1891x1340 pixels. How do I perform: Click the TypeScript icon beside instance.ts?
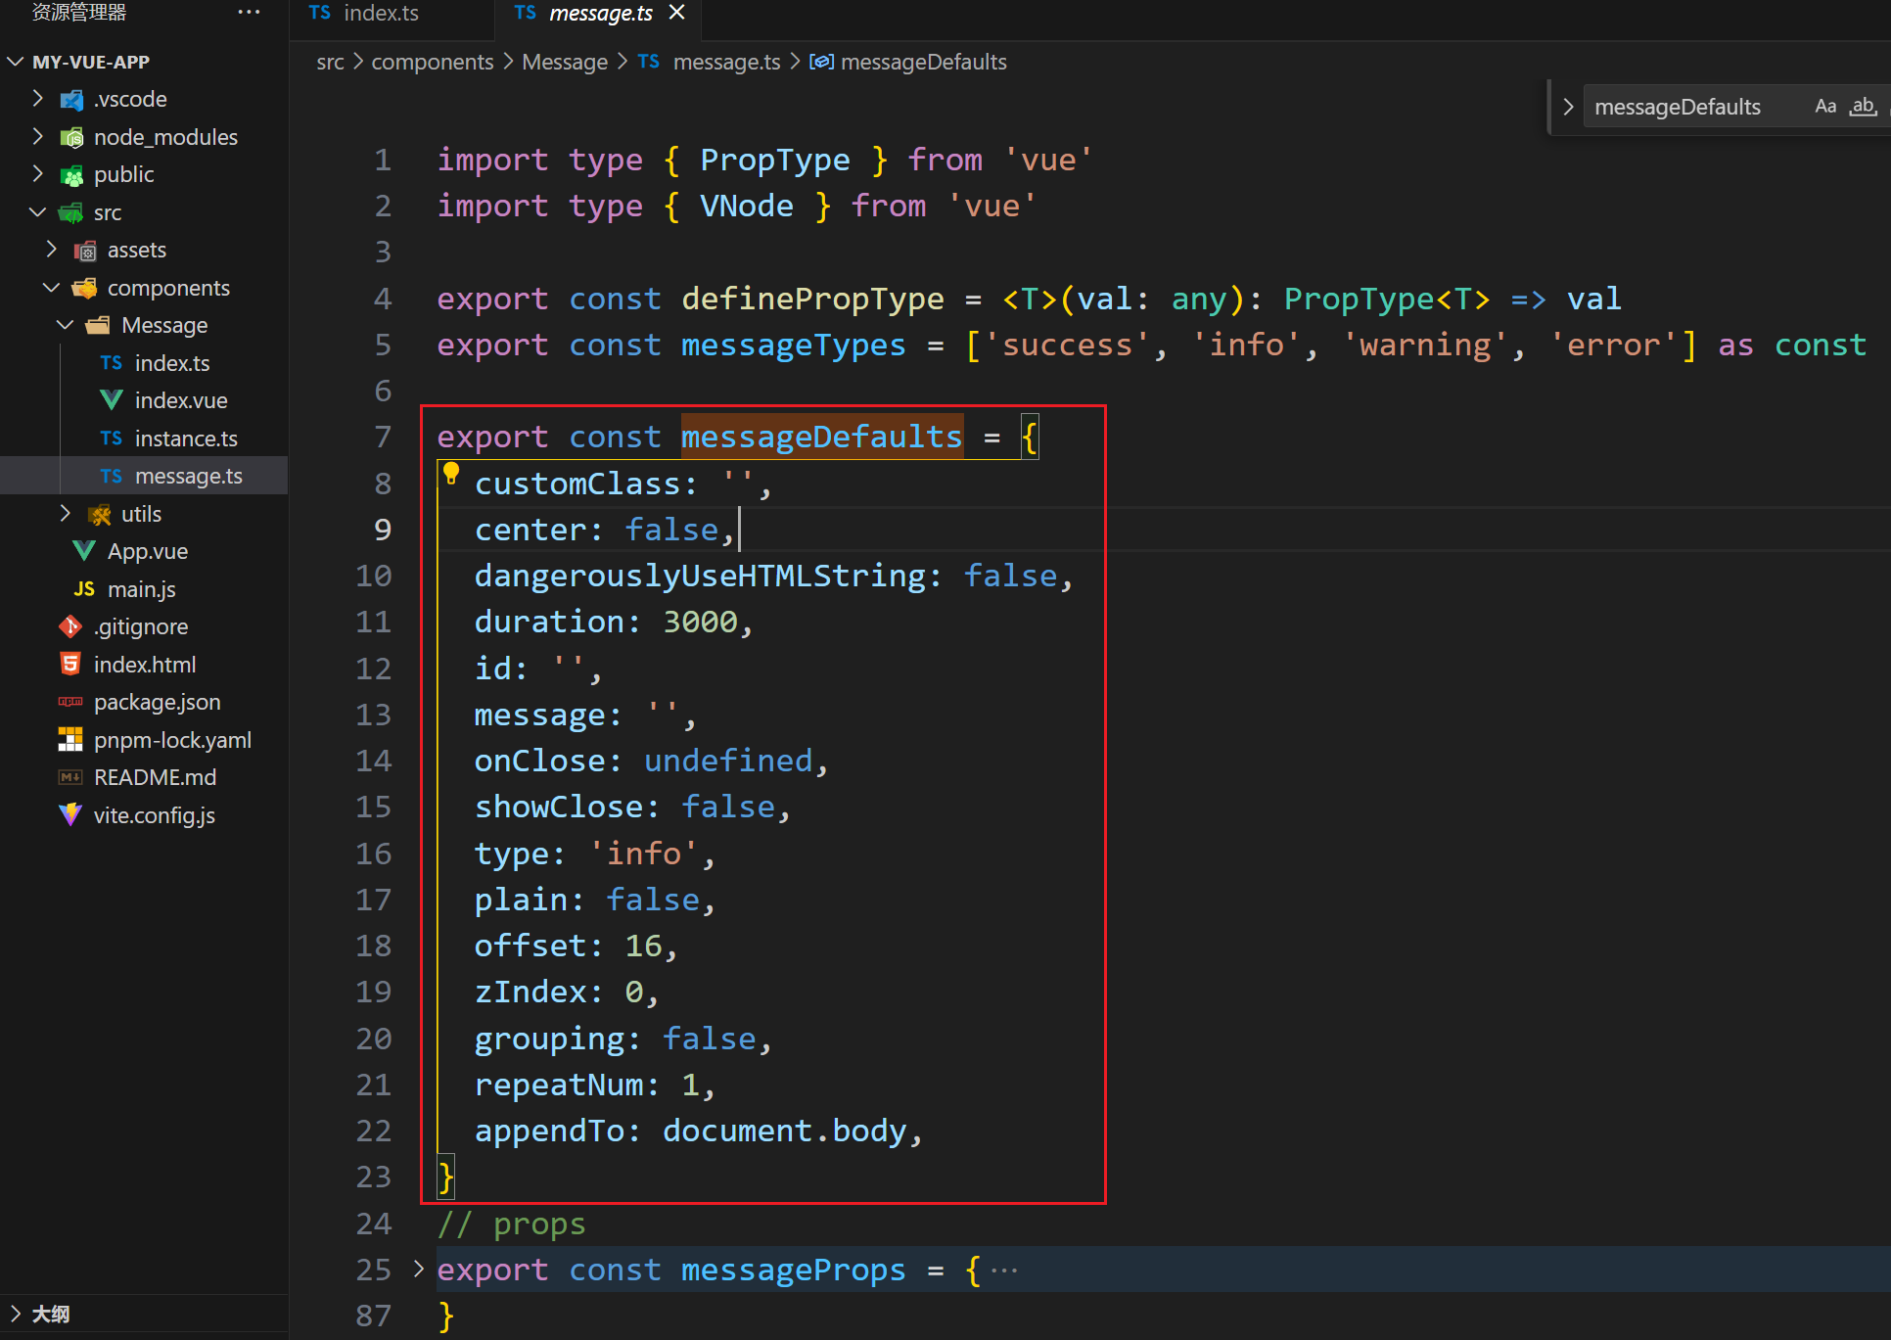(111, 438)
